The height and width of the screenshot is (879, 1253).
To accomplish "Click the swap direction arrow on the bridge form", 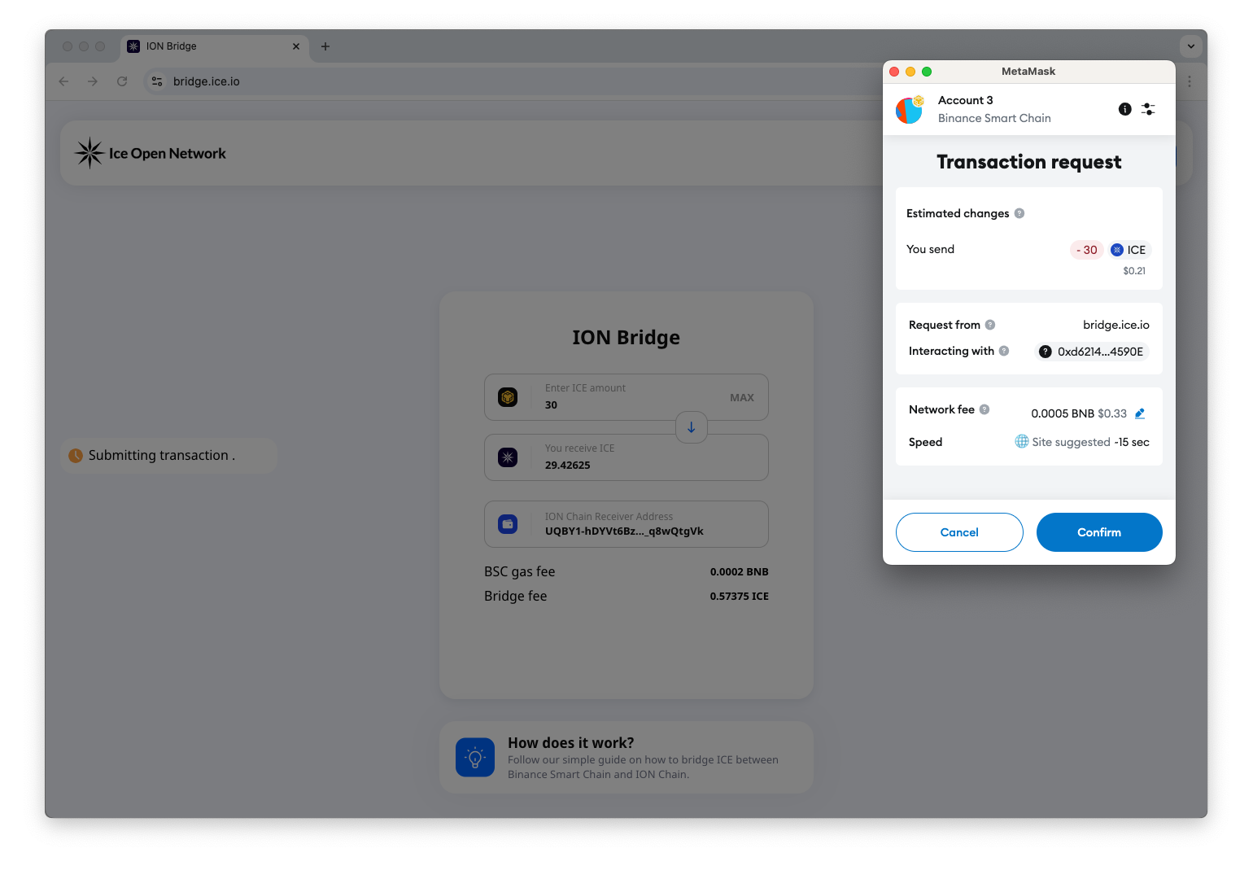I will pyautogui.click(x=691, y=427).
